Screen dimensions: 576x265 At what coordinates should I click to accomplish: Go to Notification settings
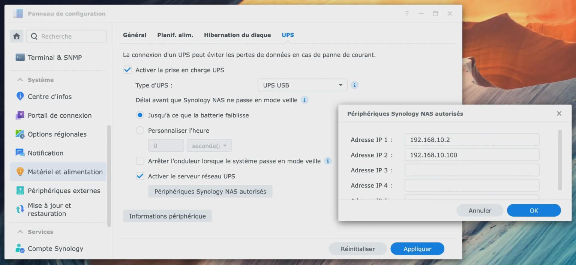(x=45, y=153)
